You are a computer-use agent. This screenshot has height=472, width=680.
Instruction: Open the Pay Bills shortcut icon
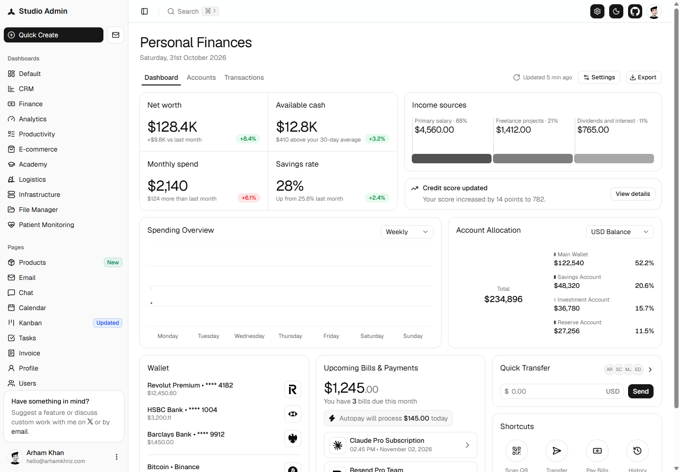(x=597, y=451)
